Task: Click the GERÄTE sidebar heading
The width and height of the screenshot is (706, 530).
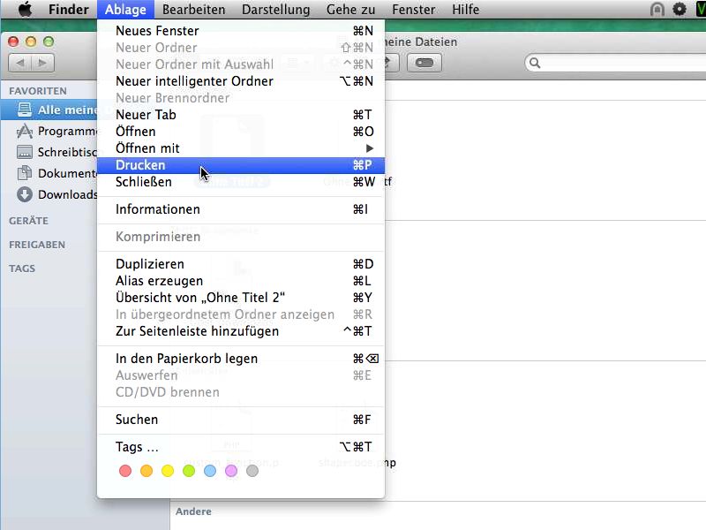Action: click(x=28, y=221)
